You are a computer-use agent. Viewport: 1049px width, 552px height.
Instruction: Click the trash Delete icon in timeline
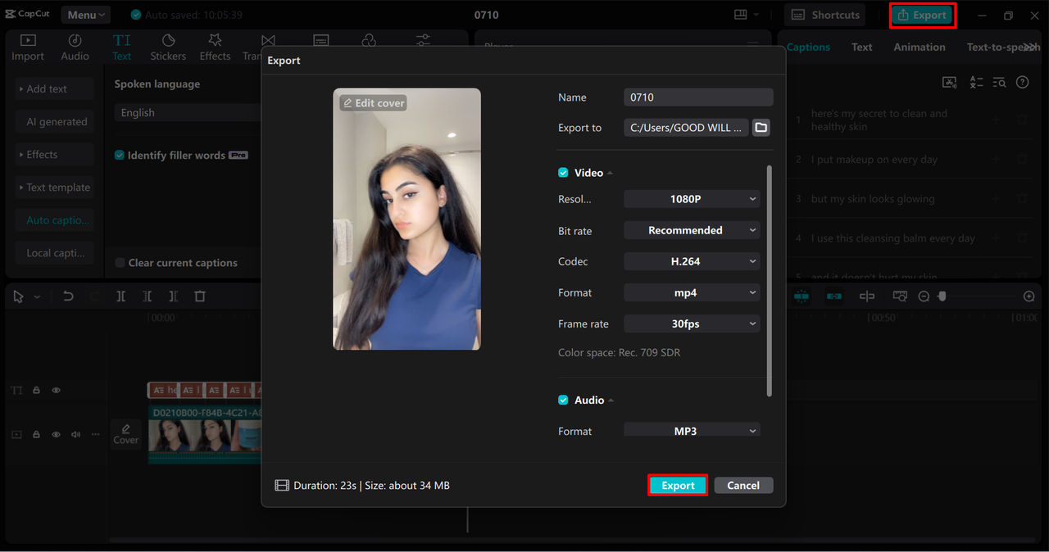200,296
